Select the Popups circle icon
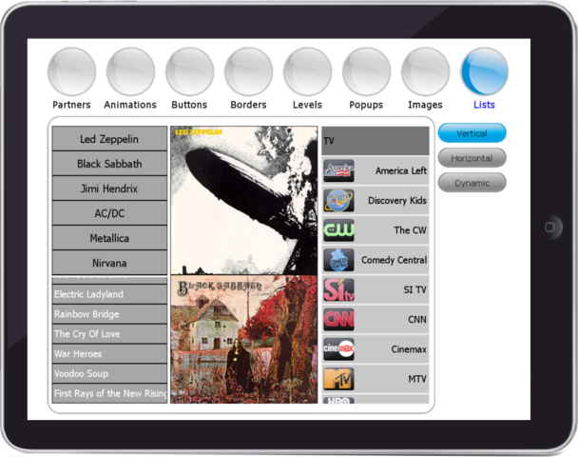The width and height of the screenshot is (578, 457). pos(366,72)
